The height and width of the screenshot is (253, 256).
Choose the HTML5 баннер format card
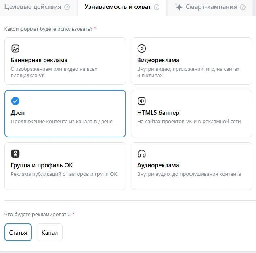(191, 114)
